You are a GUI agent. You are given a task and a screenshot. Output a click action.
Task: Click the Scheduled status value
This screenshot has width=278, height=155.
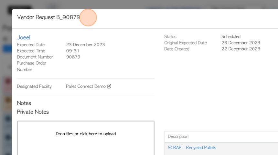[x=231, y=37]
